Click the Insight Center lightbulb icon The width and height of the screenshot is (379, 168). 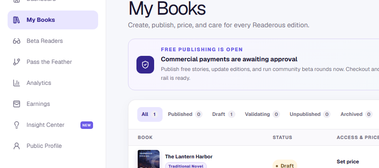16,125
